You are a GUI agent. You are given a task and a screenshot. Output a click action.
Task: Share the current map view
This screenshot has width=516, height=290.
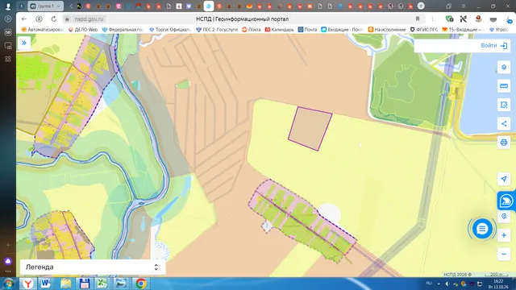503,123
